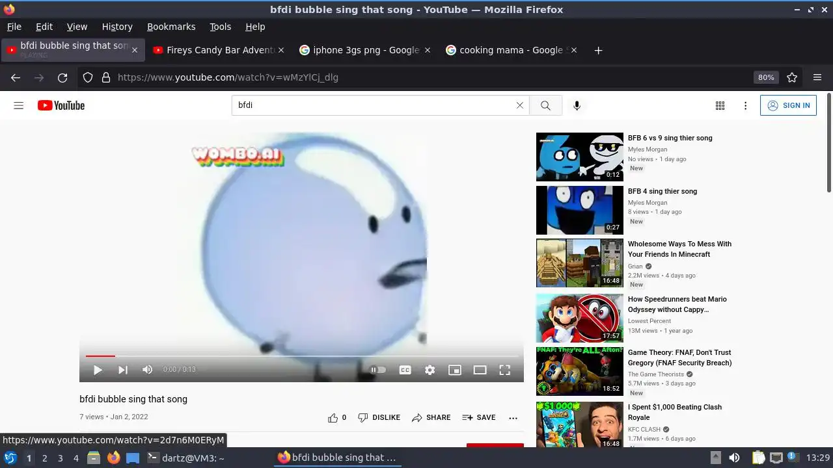This screenshot has height=468, width=833.
Task: Toggle subtitles with the CC button
Action: click(405, 370)
